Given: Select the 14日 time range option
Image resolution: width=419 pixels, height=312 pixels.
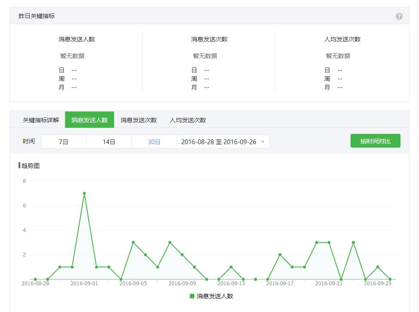Looking at the screenshot, I should coord(107,141).
